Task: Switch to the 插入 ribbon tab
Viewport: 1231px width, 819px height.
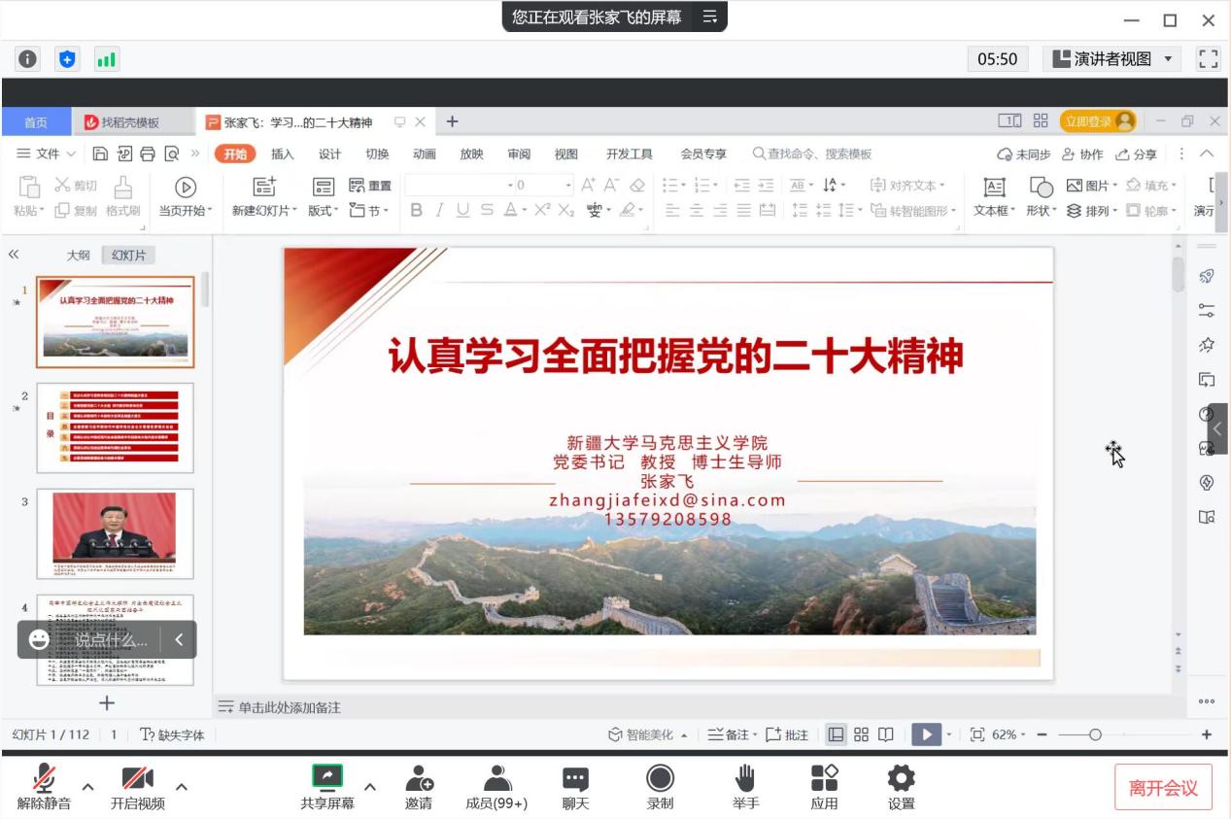Action: pos(285,154)
